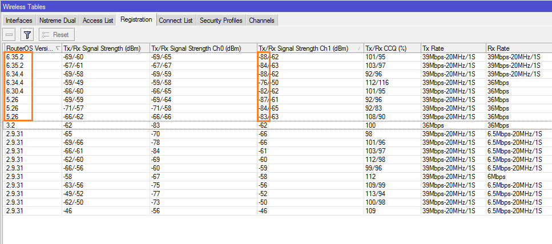Image resolution: width=552 pixels, height=244 pixels.
Task: Click the remove (minus) toolbar button
Action: pos(10,35)
